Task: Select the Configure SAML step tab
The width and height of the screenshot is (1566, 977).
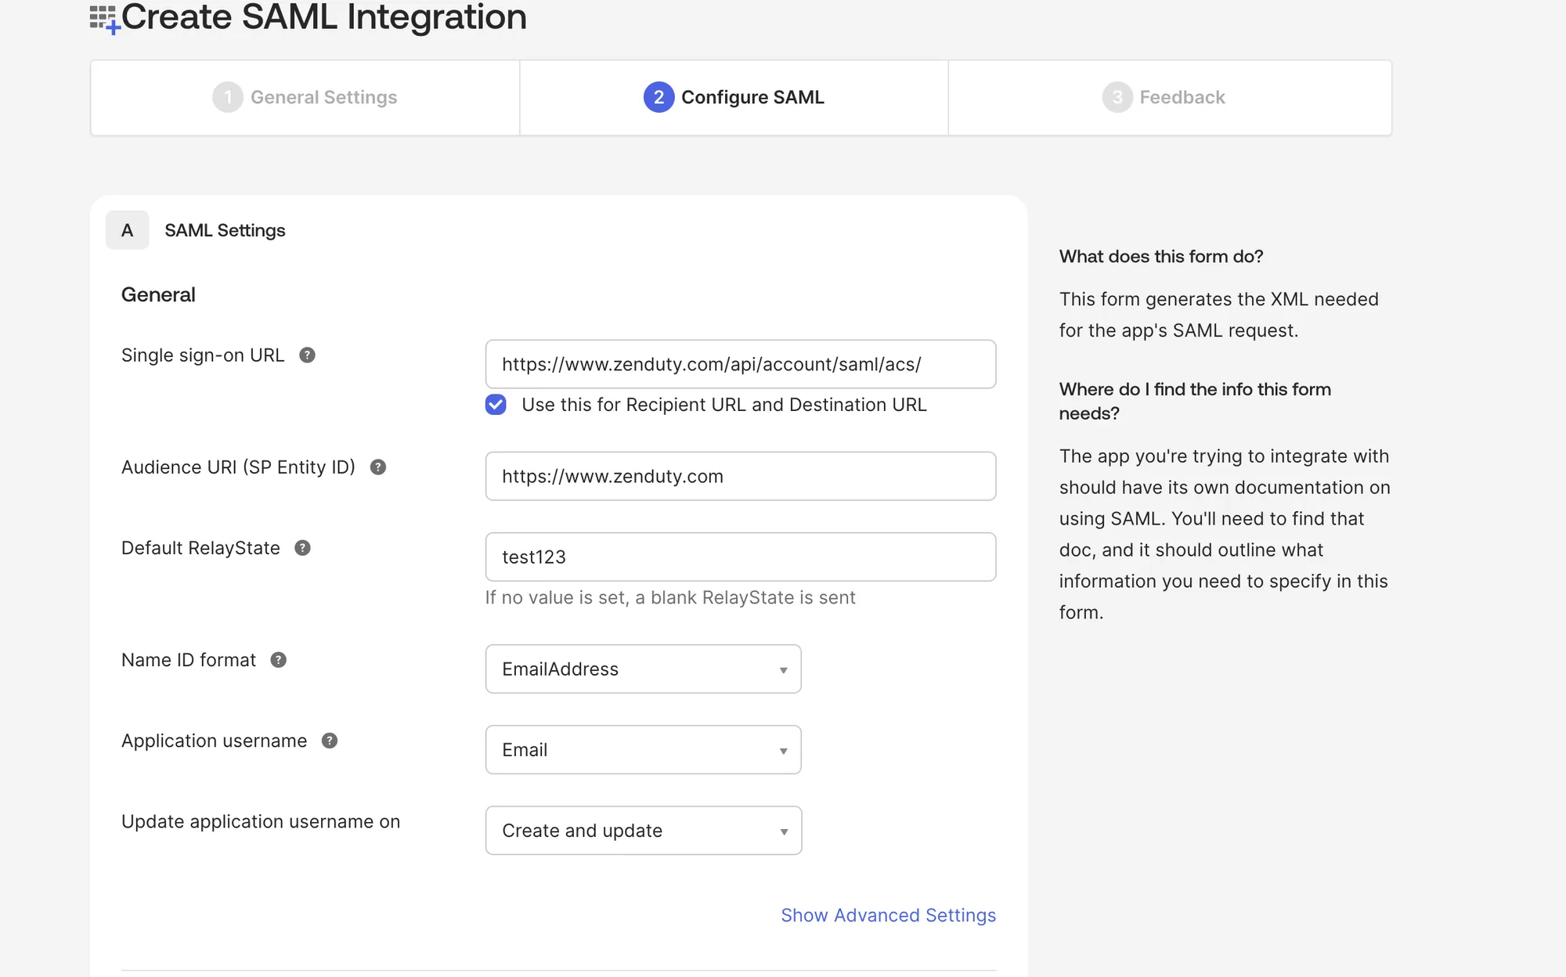Action: tap(752, 97)
